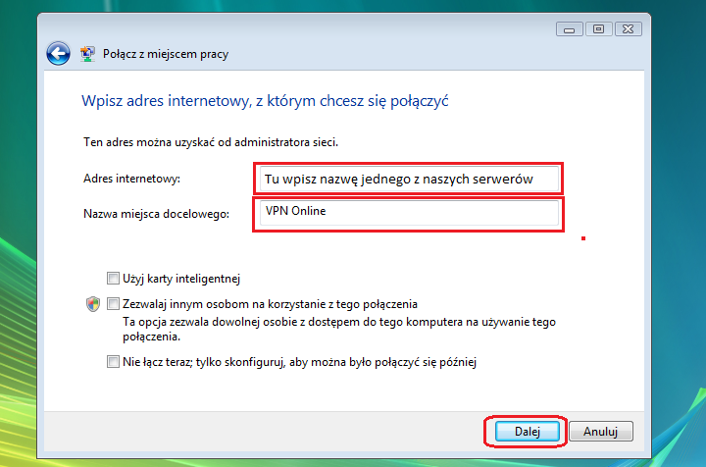The image size is (706, 467).
Task: Click the title 'Połącz z miejscem pracy'
Action: click(x=166, y=54)
